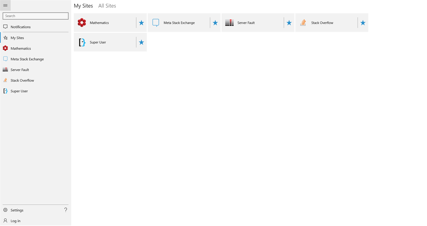Viewport: 427px width, 226px height.
Task: Toggle the hamburger navigation menu
Action: click(x=5, y=5)
